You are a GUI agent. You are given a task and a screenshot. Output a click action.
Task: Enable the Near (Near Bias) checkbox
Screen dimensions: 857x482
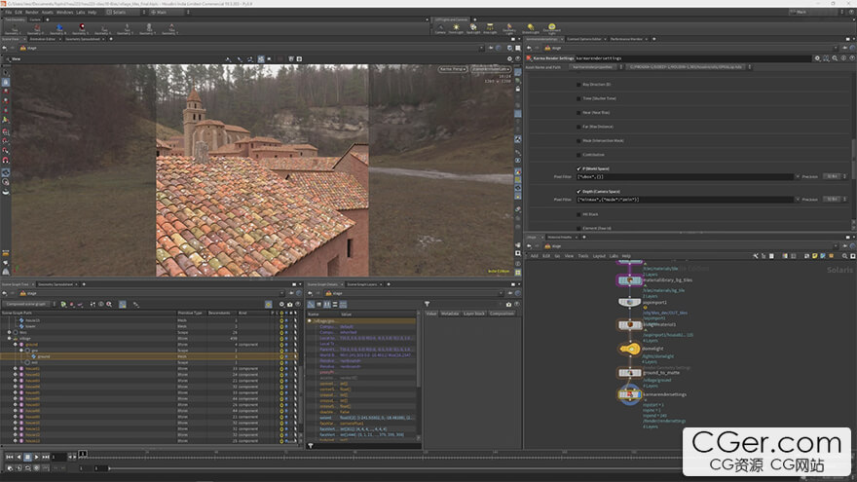coord(578,113)
